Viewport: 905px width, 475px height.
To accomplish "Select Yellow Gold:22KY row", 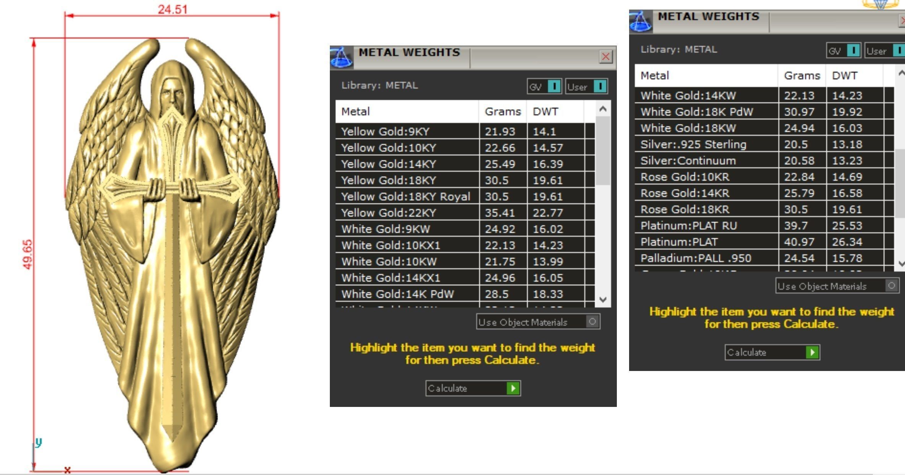I will tap(465, 213).
